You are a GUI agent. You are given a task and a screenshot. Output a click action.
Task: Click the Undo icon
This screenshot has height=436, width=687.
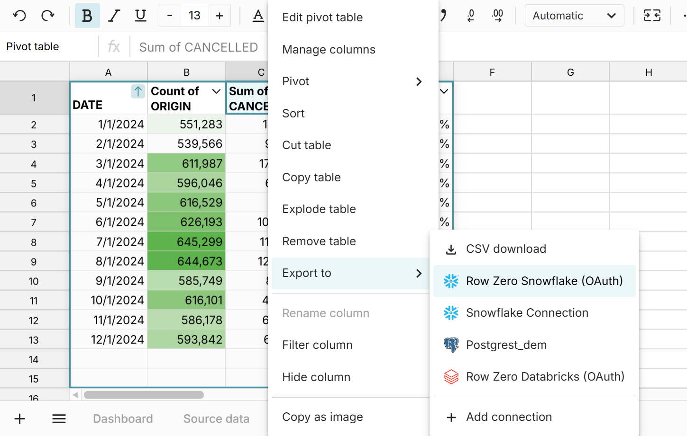tap(19, 15)
